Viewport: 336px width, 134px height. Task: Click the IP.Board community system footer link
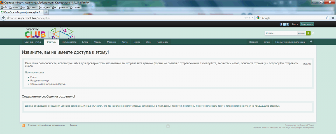point(299,125)
